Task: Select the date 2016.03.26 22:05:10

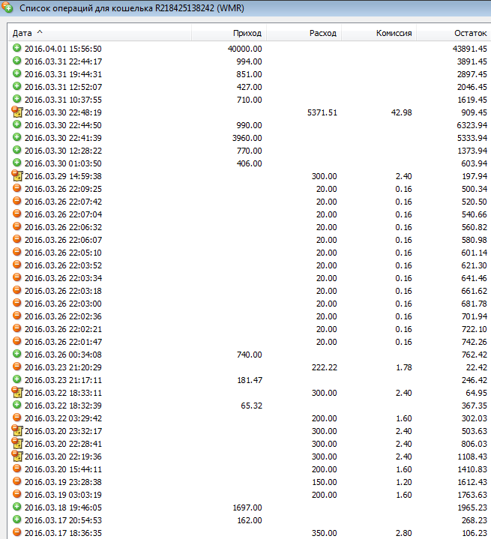Action: pos(63,253)
